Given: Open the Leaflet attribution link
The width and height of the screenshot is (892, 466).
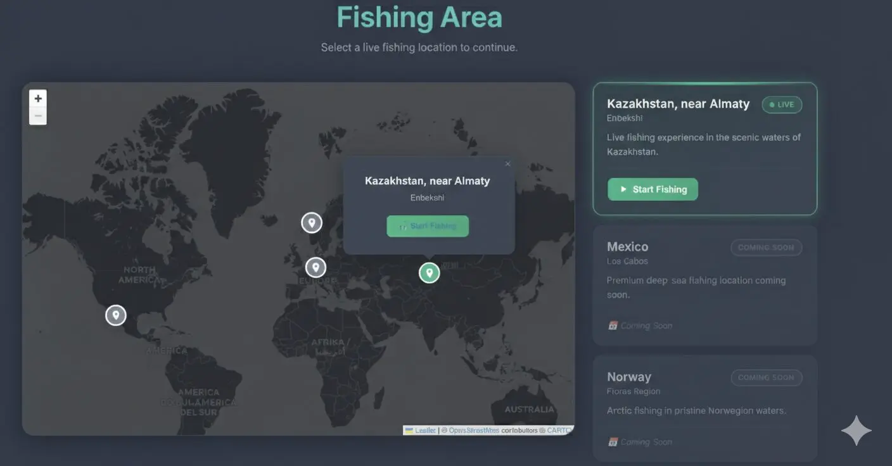Looking at the screenshot, I should click(x=425, y=431).
